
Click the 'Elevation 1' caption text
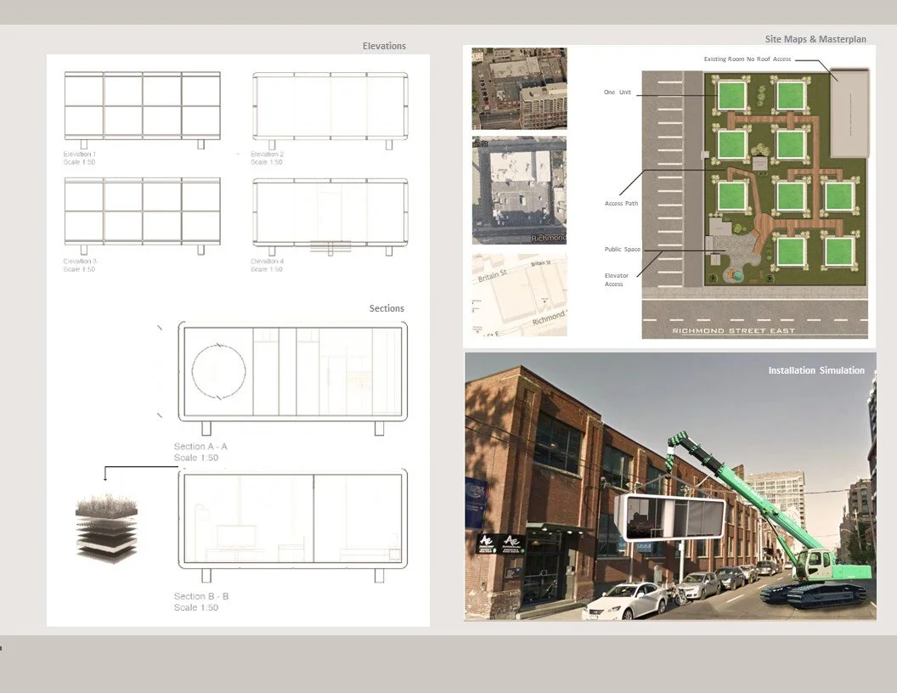click(x=80, y=155)
